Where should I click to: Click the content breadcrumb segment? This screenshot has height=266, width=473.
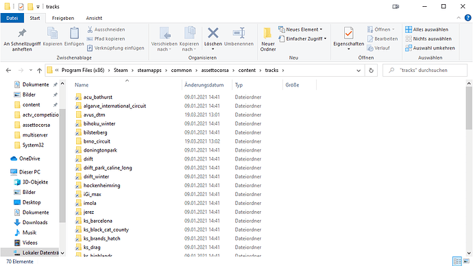pos(247,70)
